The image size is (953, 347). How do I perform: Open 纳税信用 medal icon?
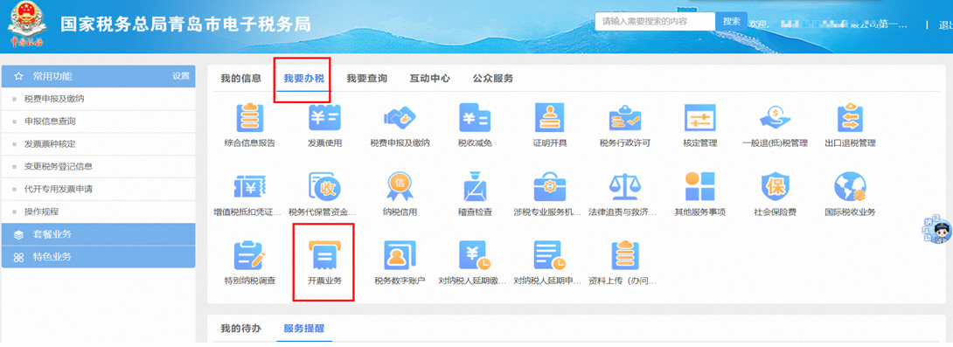[400, 186]
